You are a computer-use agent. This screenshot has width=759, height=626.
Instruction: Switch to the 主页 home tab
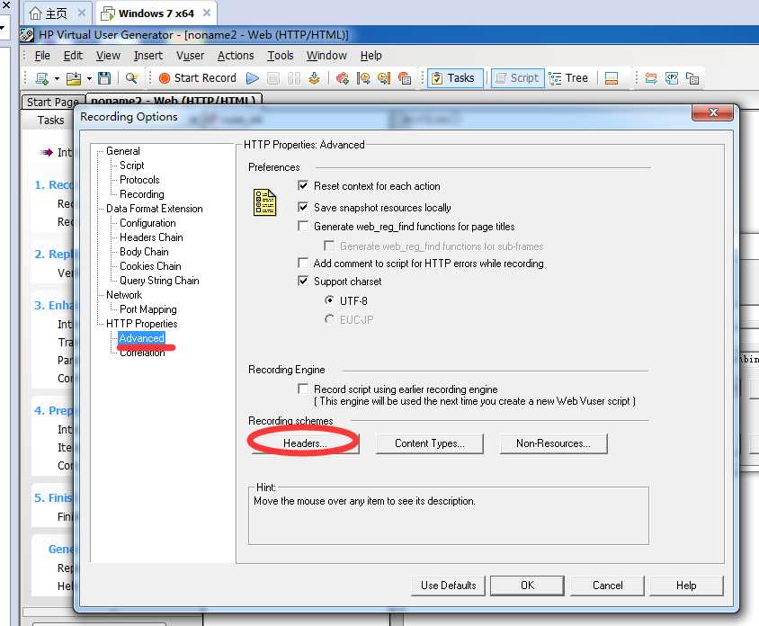[56, 13]
